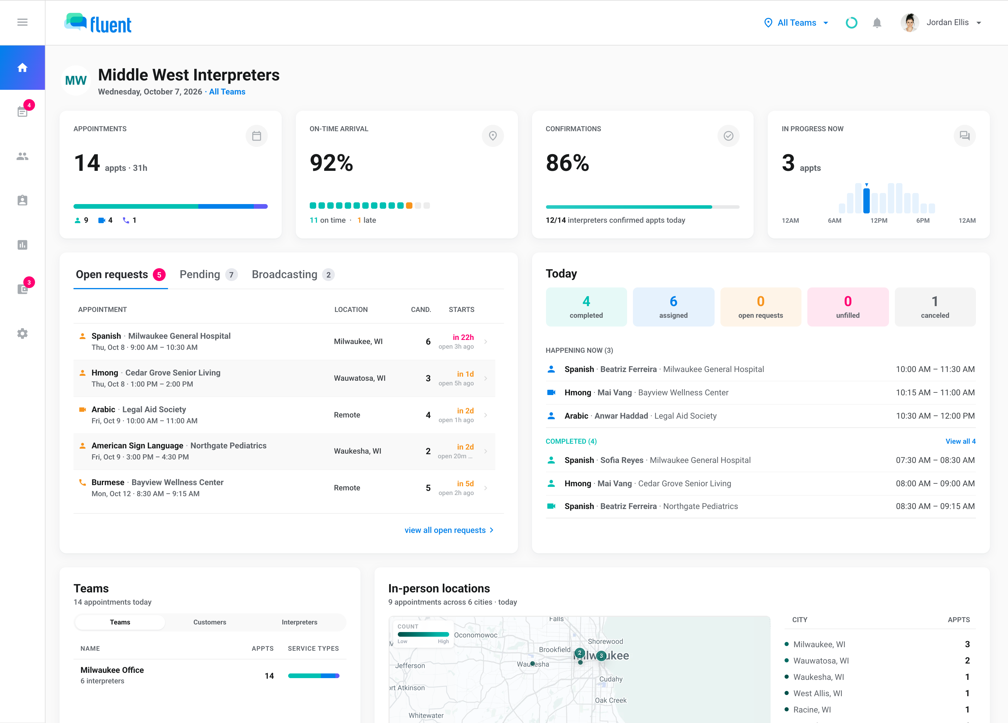Click calendar icon on Appointments card
Screen dimensions: 1008x723
pos(256,136)
